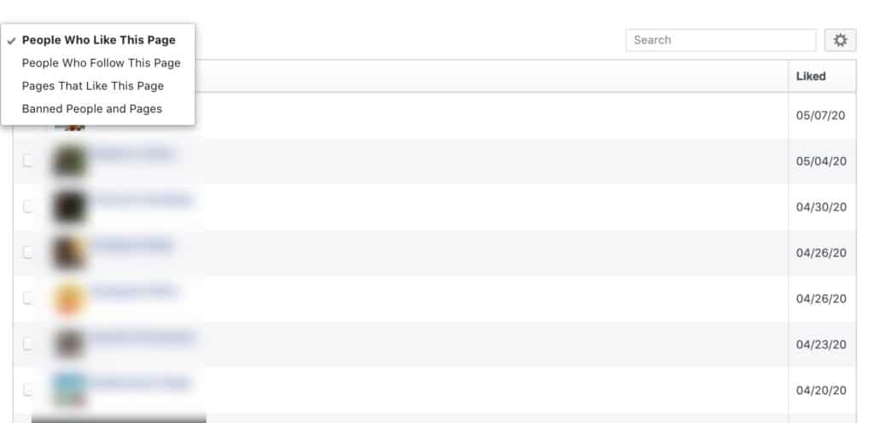Viewport: 874px width, 423px height.
Task: Open the settings gear next to Search
Action: (840, 40)
